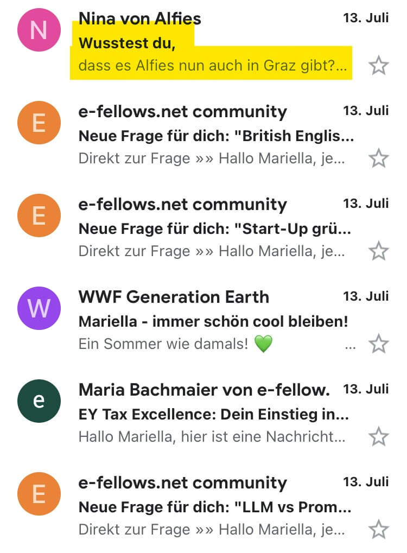Image resolution: width=407 pixels, height=553 pixels.
Task: Toggle the star on the "Start-Up grü..." email
Action: 378,252
